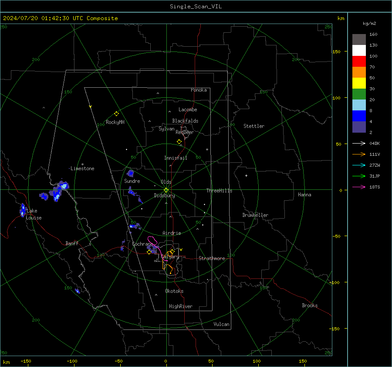Pick the yellow 30–50 legend color swatch
Image resolution: width=392 pixels, height=367 pixels.
359,83
